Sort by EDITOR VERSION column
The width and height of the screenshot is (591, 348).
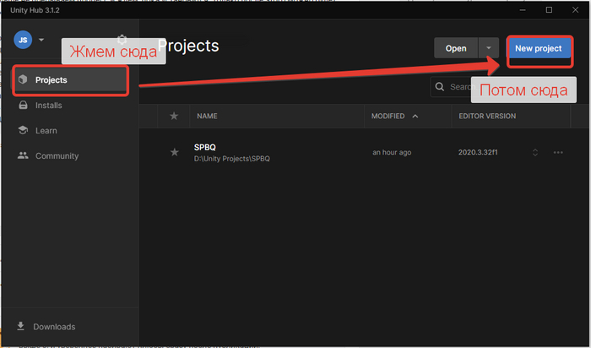[487, 116]
